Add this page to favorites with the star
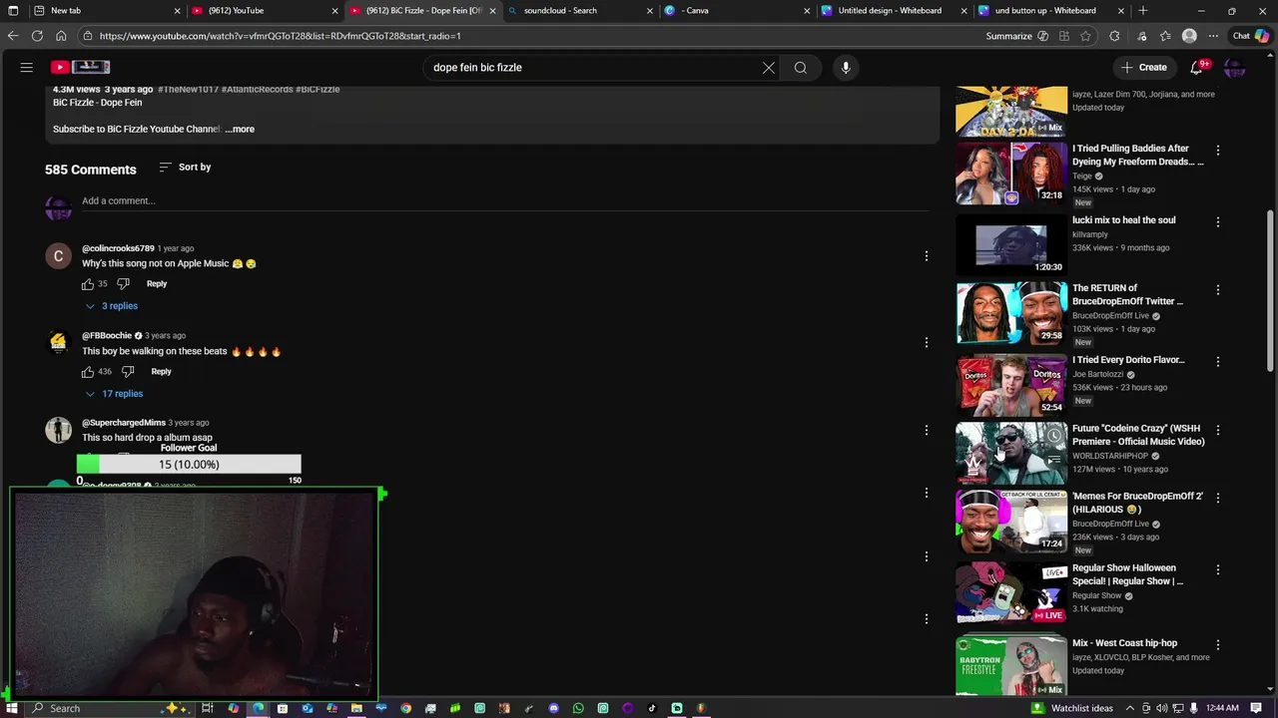The image size is (1278, 718). [1085, 36]
